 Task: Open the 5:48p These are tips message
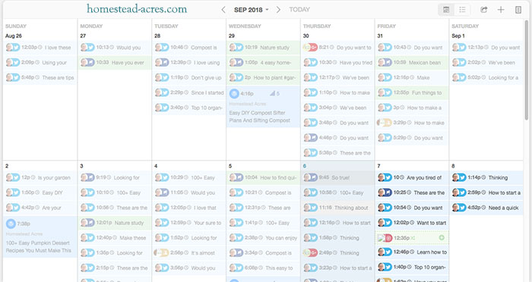40,77
